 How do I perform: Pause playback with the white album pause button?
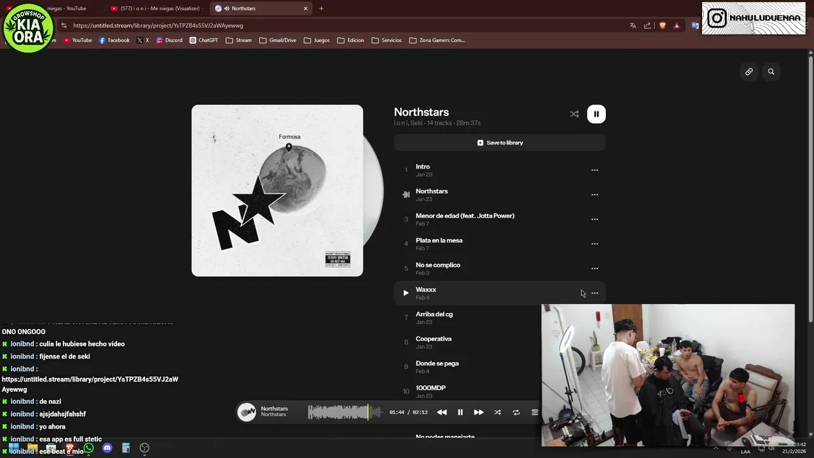[x=596, y=114]
